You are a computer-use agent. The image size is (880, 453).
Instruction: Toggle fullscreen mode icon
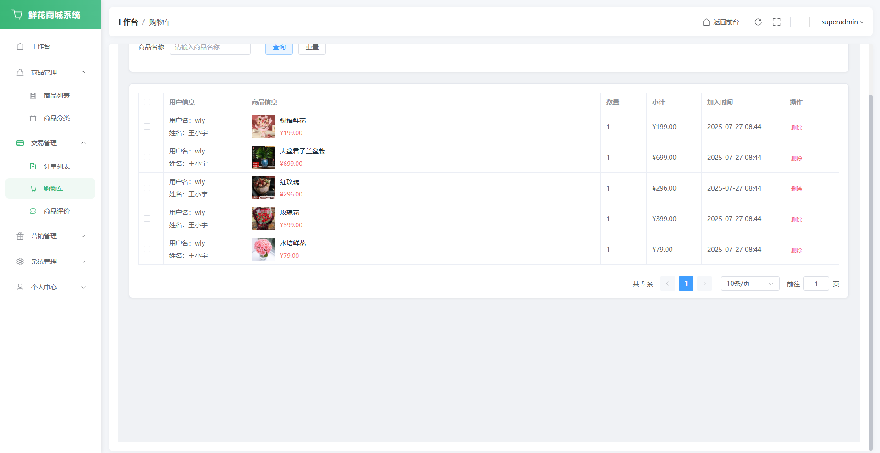pos(776,22)
